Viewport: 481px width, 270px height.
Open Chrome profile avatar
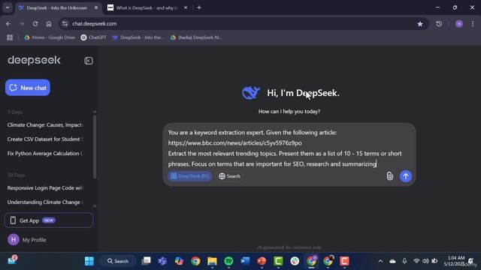coord(459,24)
